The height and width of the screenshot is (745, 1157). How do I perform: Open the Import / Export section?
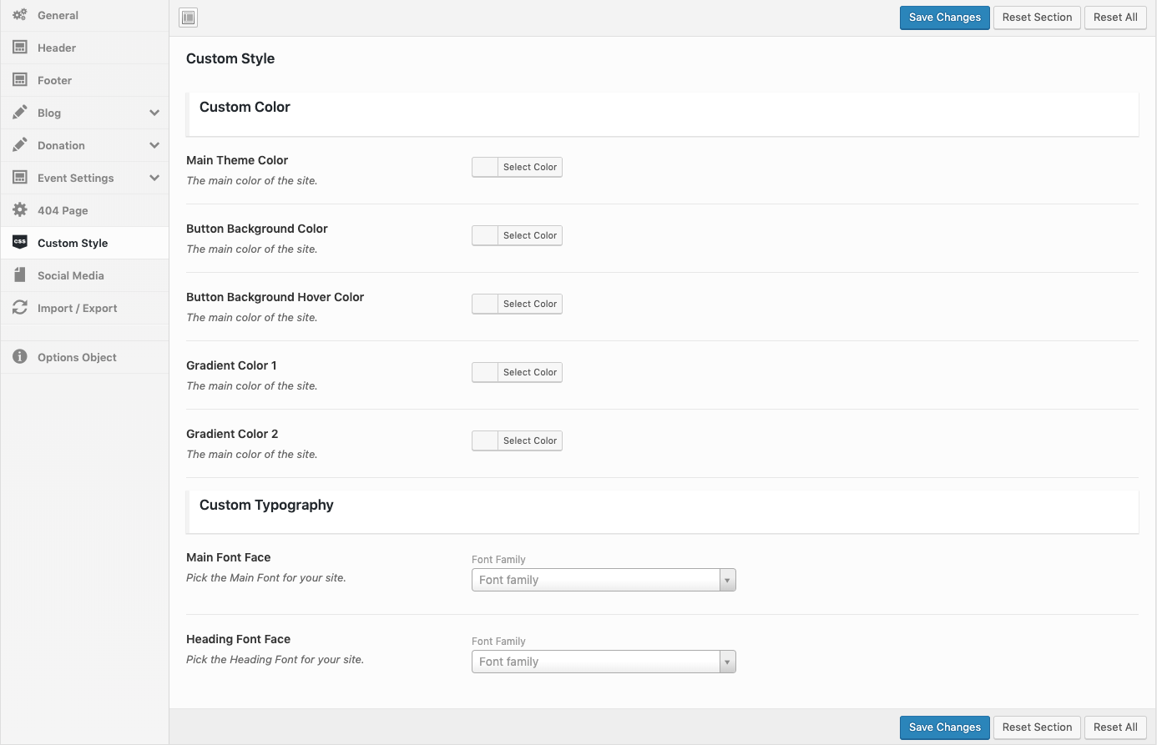pyautogui.click(x=84, y=308)
